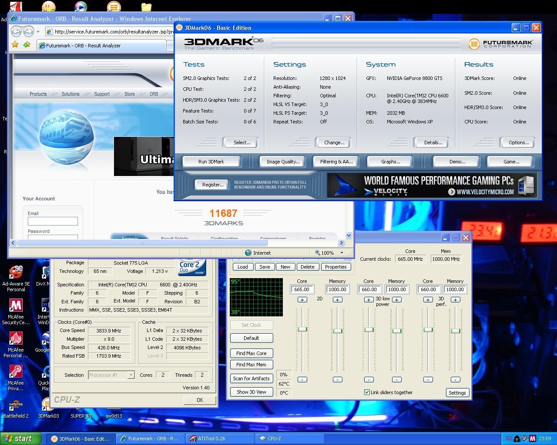Click the Internet Explorer Forward arrow
Viewport: 557px width, 445px height.
pyautogui.click(x=28, y=31)
